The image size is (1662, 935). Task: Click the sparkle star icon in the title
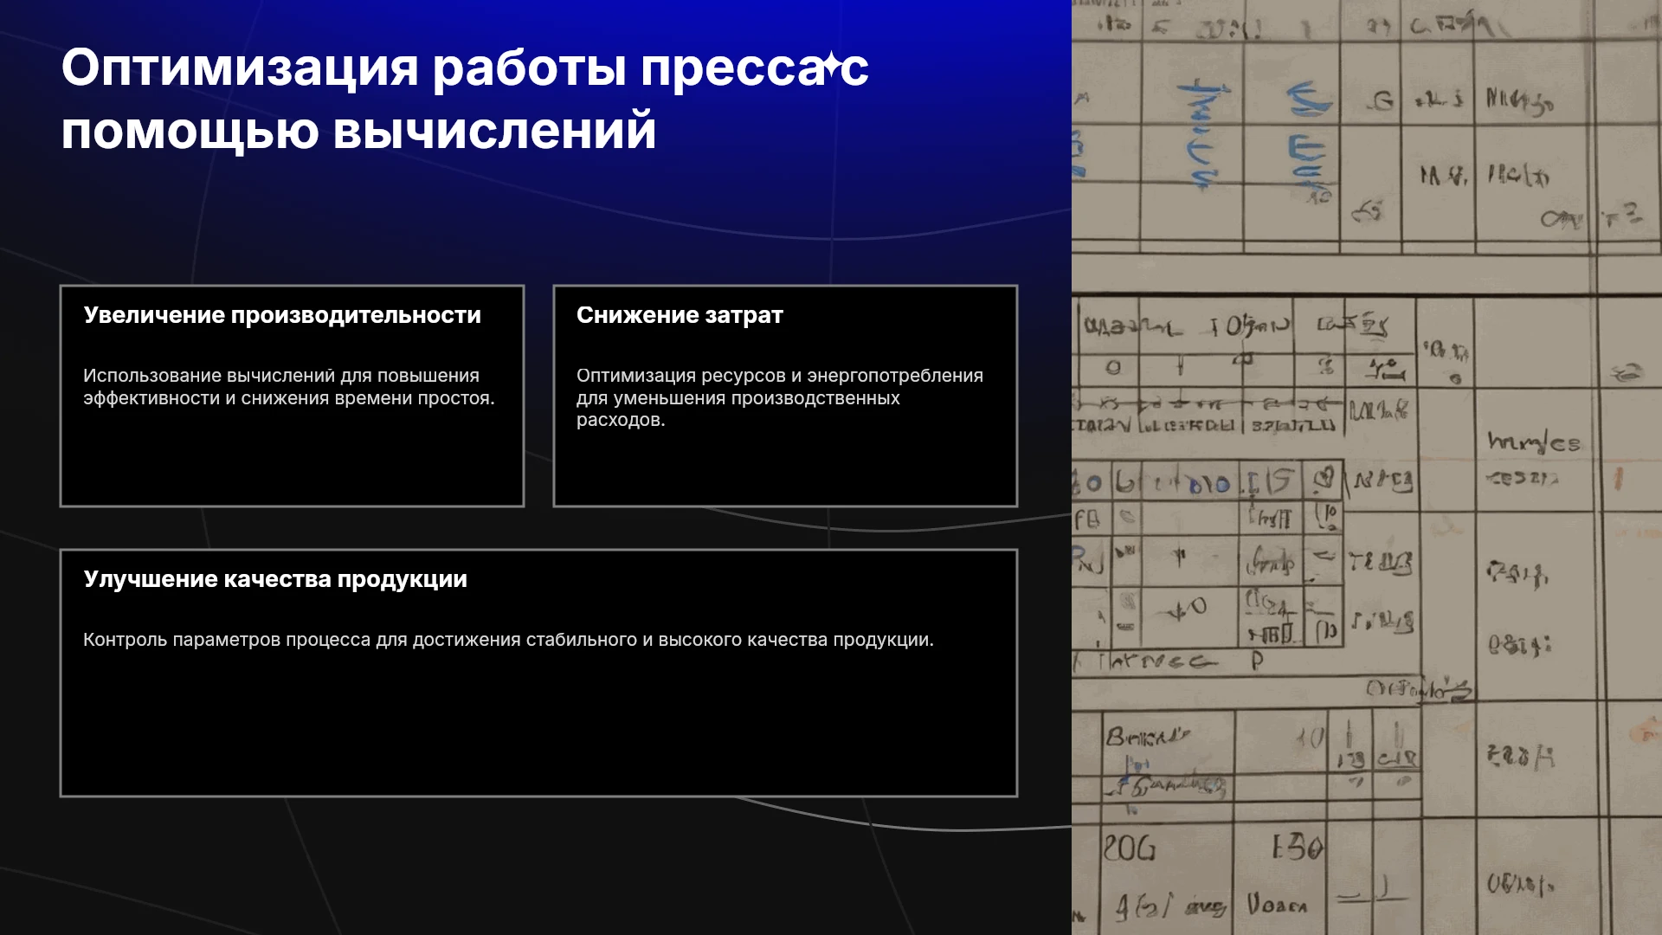tap(830, 65)
